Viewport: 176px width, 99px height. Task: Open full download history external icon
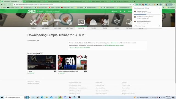click(159, 26)
